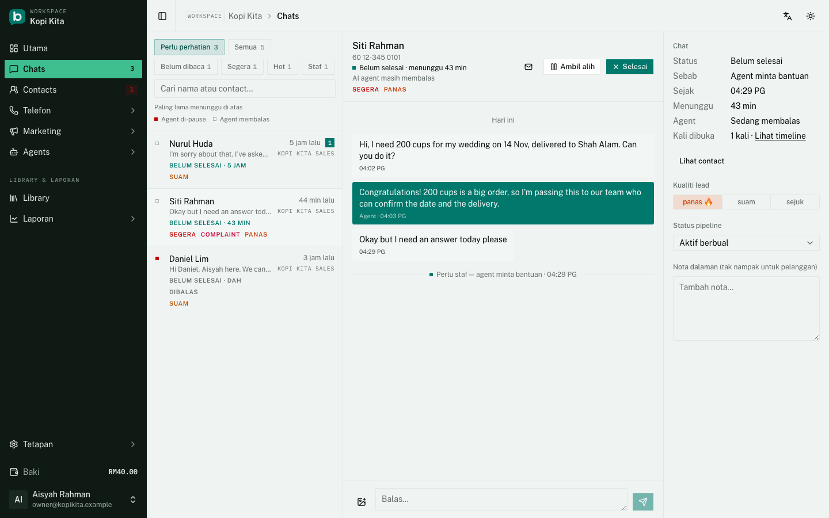Image resolution: width=829 pixels, height=518 pixels.
Task: Open the Chats sidebar item
Action: click(x=73, y=69)
